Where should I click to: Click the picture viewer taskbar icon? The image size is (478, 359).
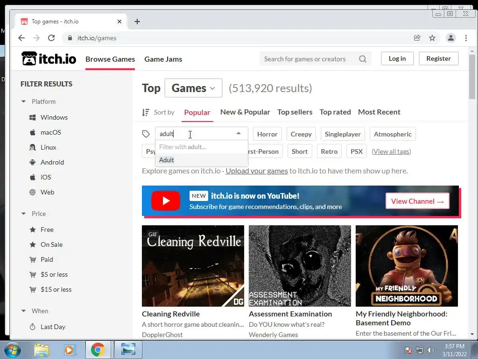pyautogui.click(x=128, y=350)
